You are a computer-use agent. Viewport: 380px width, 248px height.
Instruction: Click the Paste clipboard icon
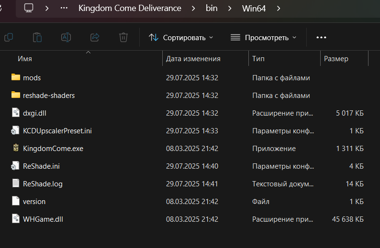(x=37, y=37)
